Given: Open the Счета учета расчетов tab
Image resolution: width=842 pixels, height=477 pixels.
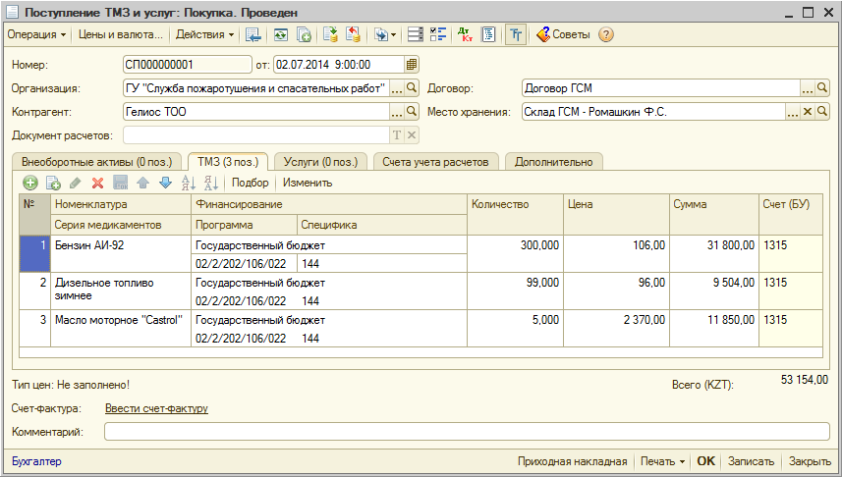Looking at the screenshot, I should click(x=435, y=162).
